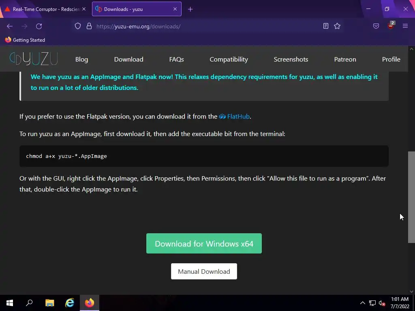Open the FAQs navigation item
415x311 pixels.
point(177,59)
